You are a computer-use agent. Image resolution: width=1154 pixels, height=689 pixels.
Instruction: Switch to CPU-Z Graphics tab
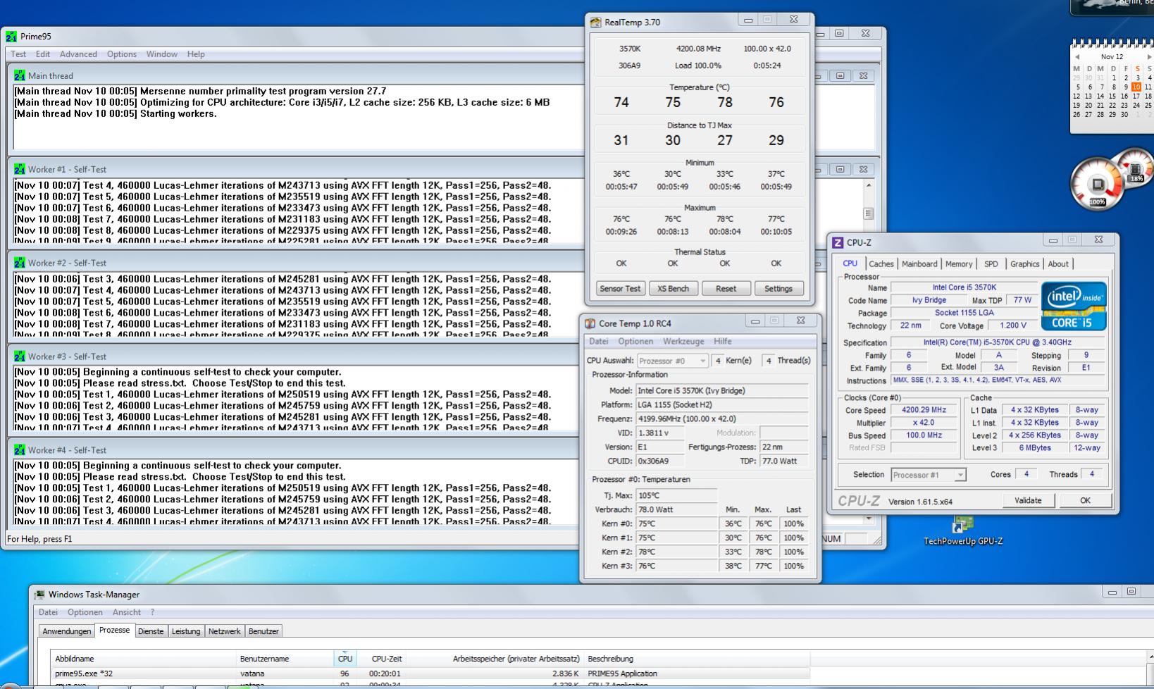click(1024, 264)
